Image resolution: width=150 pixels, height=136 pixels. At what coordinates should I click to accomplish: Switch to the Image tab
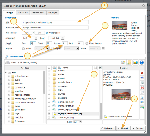click(9, 13)
